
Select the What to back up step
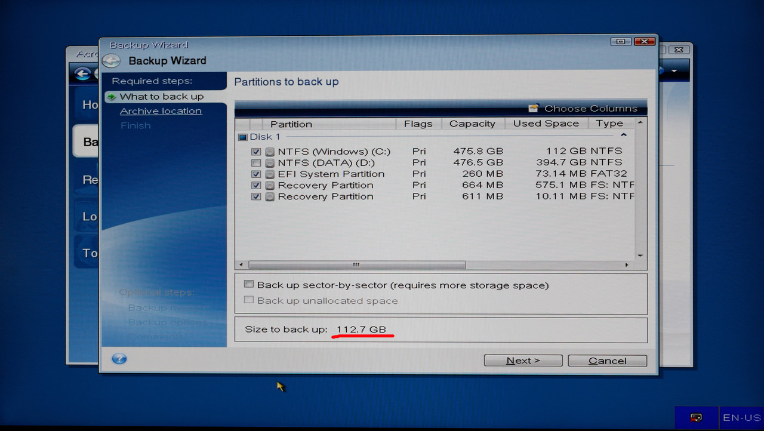[x=161, y=97]
